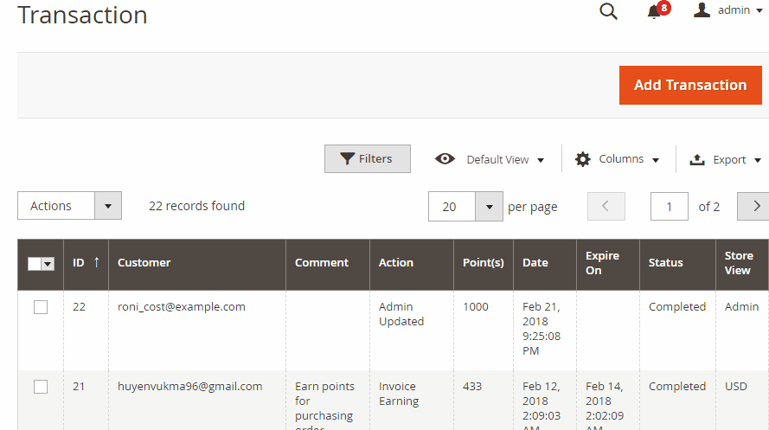
Task: Expand the per page size dropdown arrow
Action: (489, 207)
